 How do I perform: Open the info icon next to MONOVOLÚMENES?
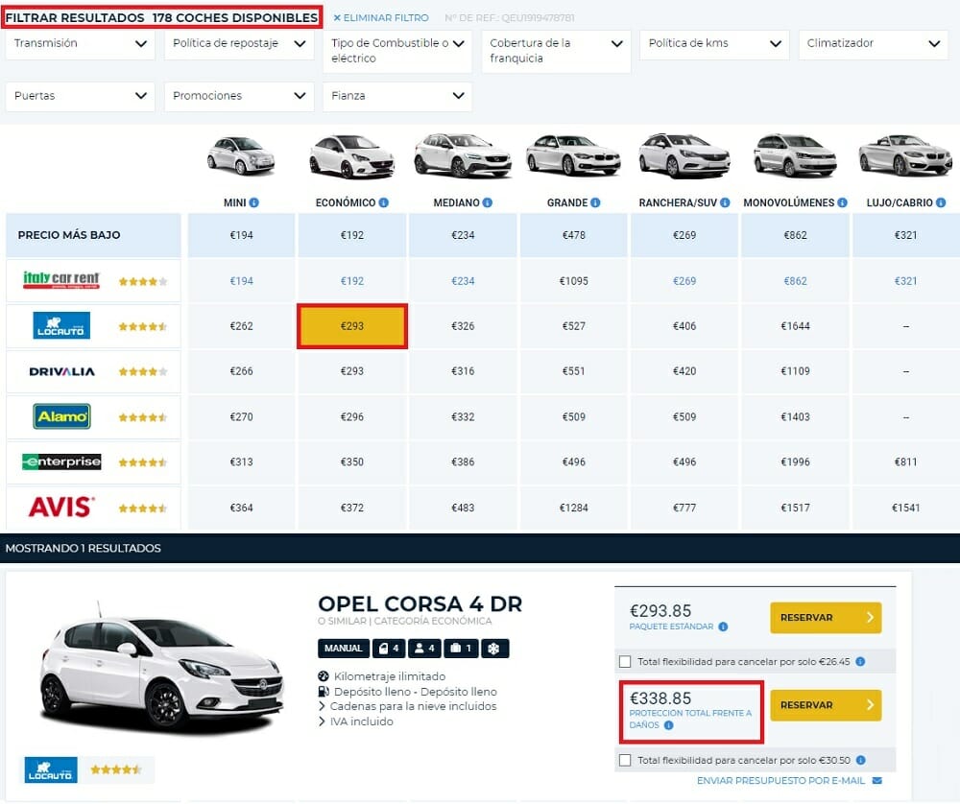click(843, 202)
